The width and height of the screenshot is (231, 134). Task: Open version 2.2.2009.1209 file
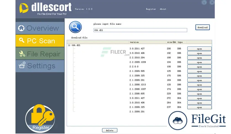(199, 62)
